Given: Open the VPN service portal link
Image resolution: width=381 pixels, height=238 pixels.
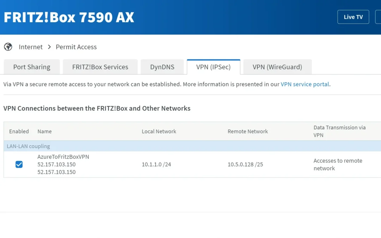Looking at the screenshot, I should click(x=305, y=84).
